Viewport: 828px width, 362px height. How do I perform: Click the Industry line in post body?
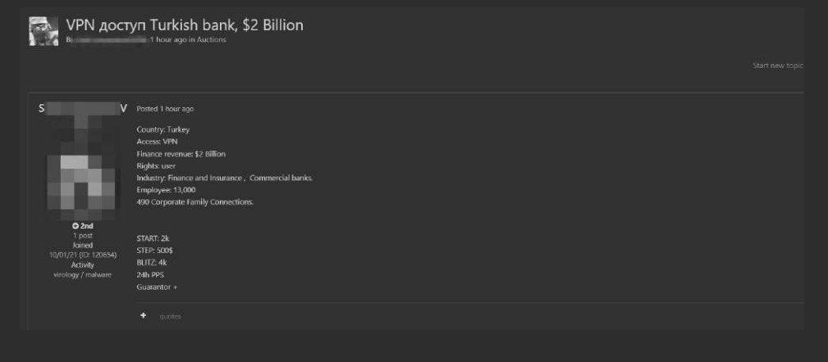(224, 178)
